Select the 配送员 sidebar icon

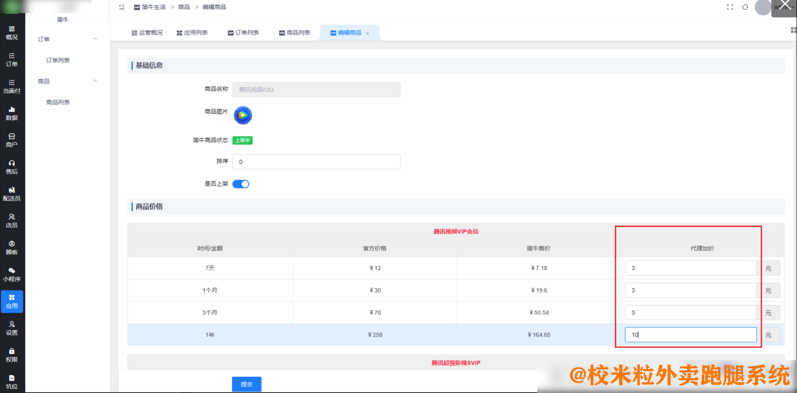click(x=12, y=193)
